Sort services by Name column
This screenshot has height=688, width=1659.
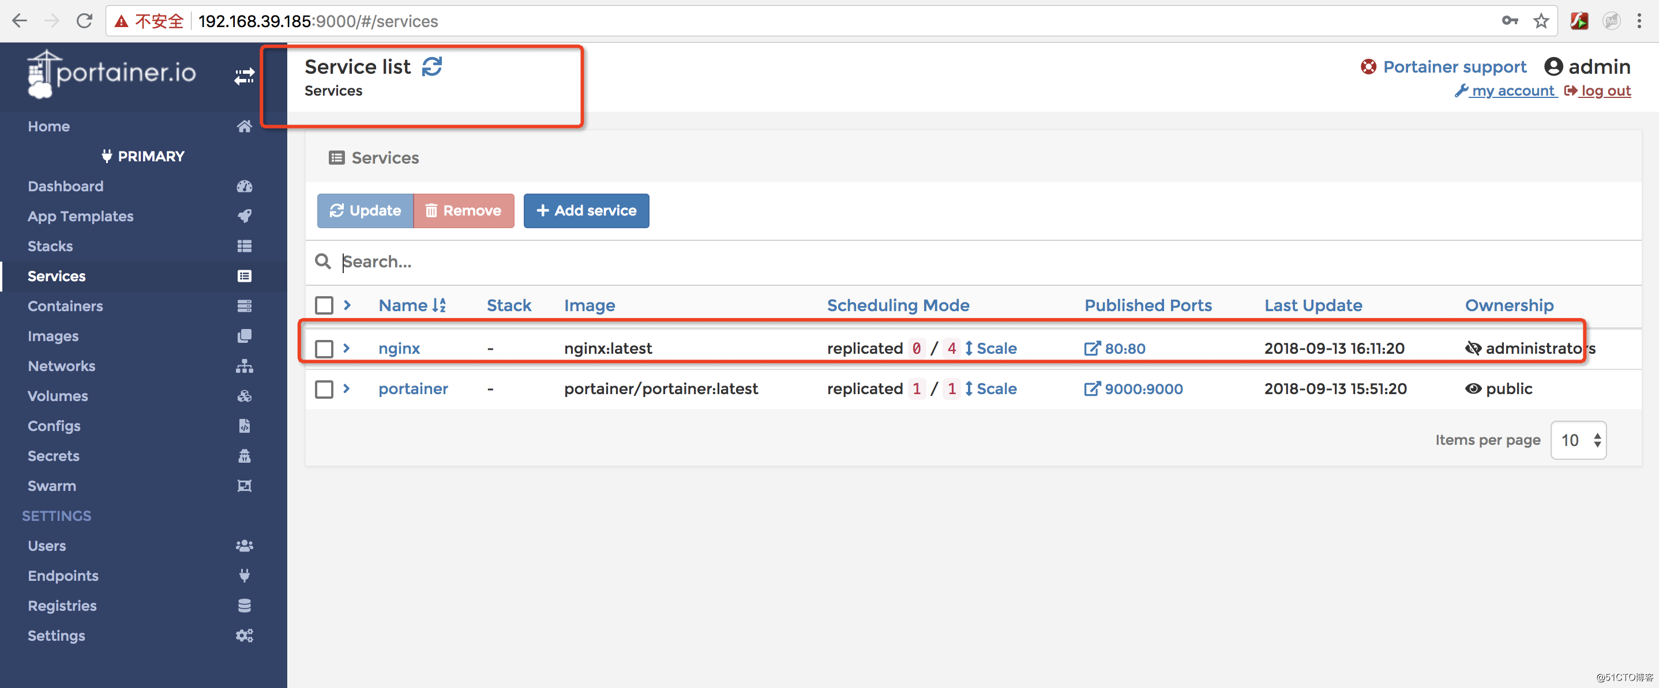[x=412, y=305]
